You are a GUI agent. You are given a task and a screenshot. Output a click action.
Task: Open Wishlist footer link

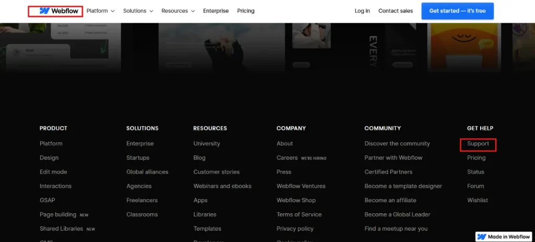click(478, 200)
